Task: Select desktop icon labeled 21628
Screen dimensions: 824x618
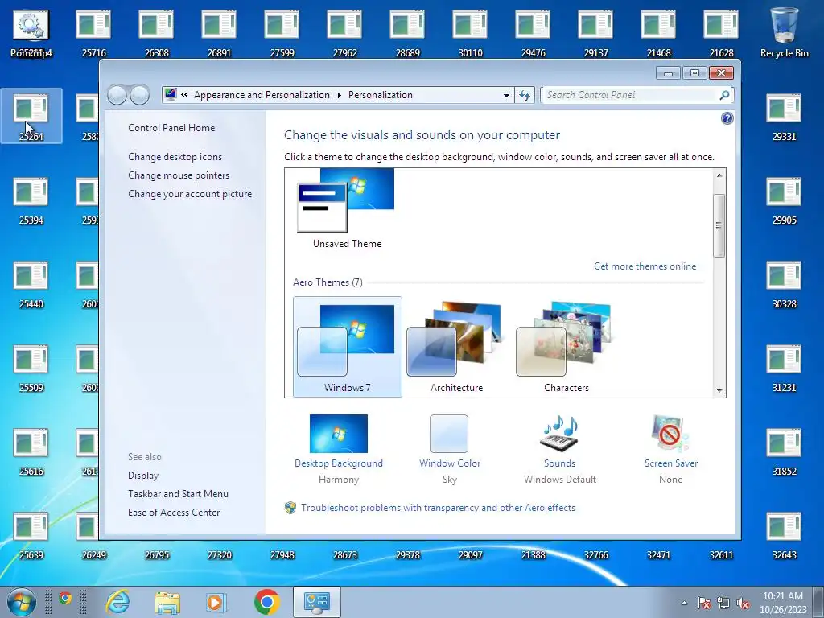Action: 721,33
